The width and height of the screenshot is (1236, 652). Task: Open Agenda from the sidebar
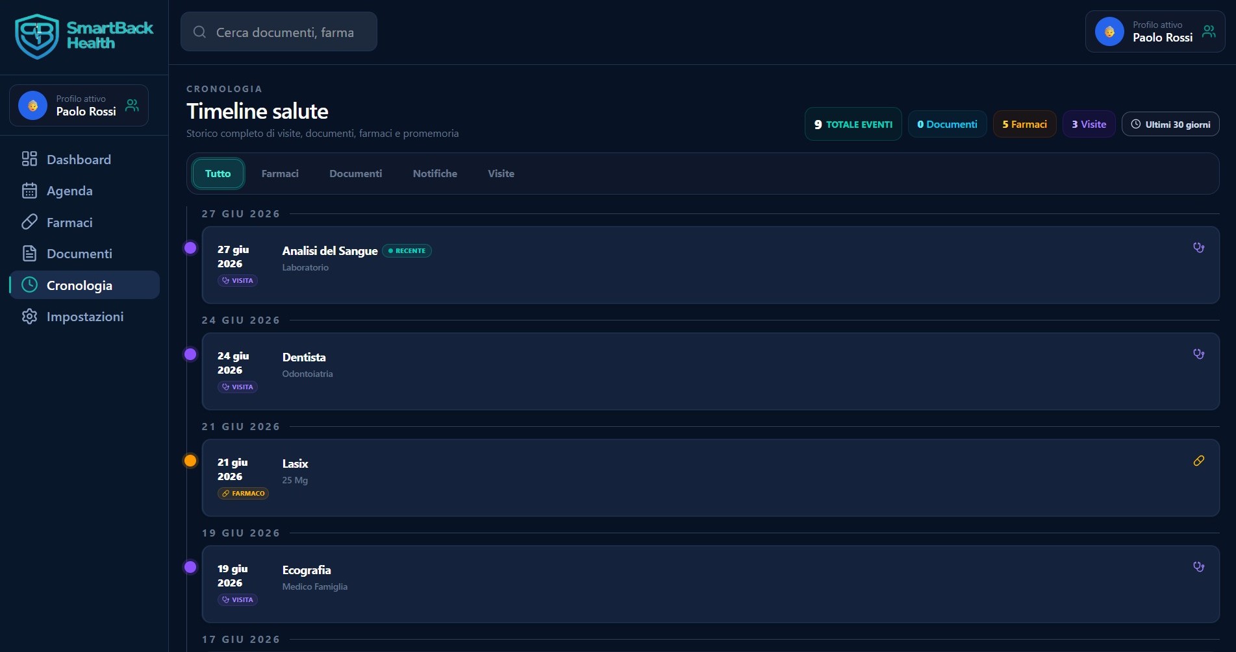click(84, 191)
